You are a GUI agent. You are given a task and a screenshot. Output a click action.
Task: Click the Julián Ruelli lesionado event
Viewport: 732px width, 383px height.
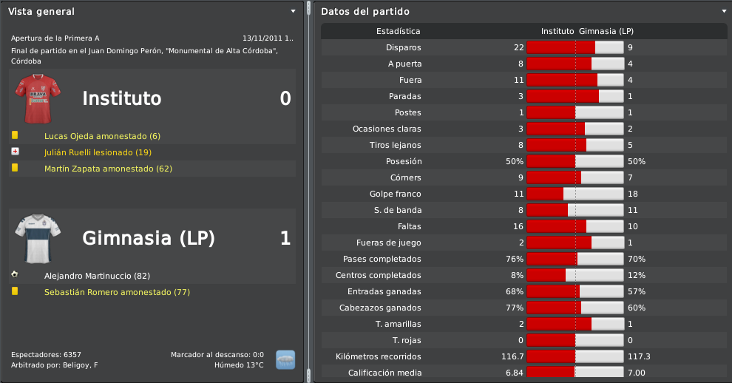pos(98,153)
